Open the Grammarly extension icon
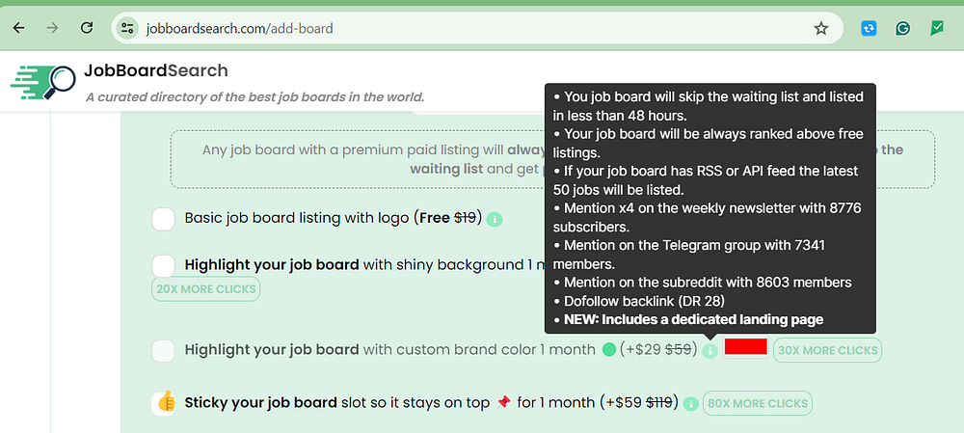964x433 pixels. coord(902,29)
